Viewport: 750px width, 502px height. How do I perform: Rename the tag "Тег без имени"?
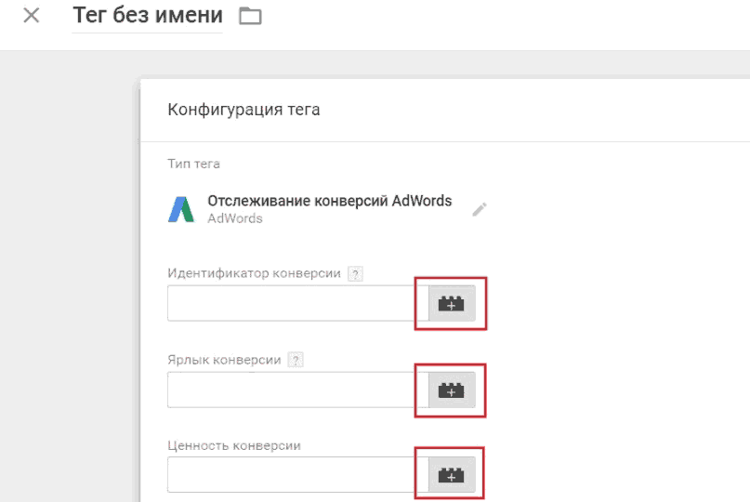coord(148,15)
